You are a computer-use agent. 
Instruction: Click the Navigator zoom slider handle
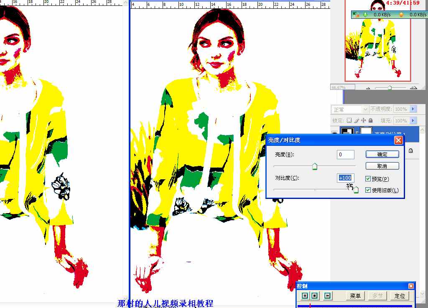coord(390,88)
